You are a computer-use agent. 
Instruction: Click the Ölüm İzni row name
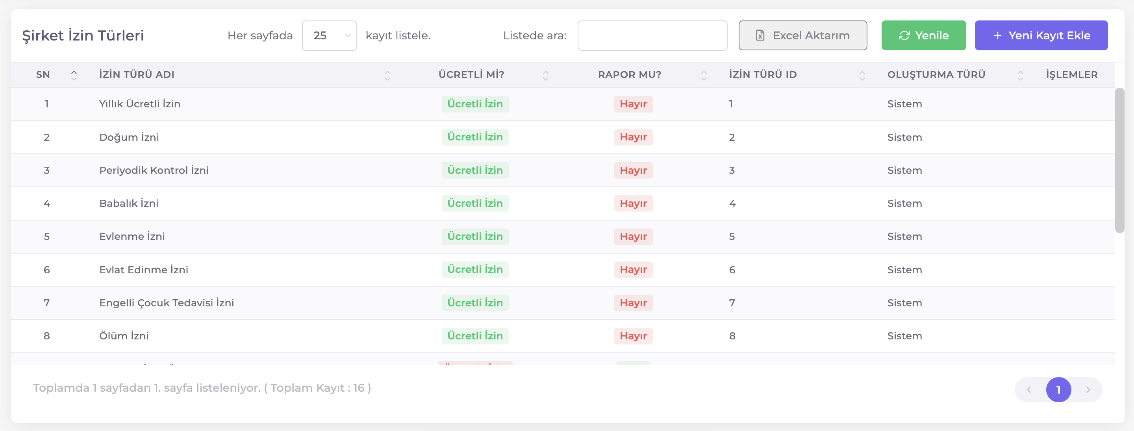tap(124, 335)
